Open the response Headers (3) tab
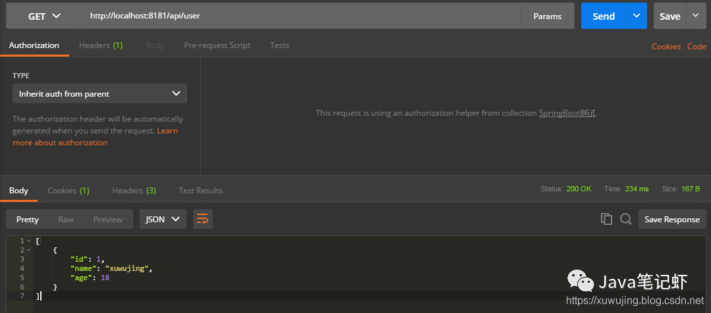Screen dimensions: 711x313 point(134,191)
